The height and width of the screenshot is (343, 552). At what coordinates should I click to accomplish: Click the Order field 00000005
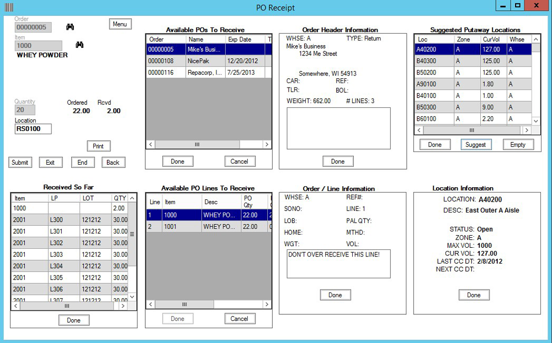coord(33,27)
